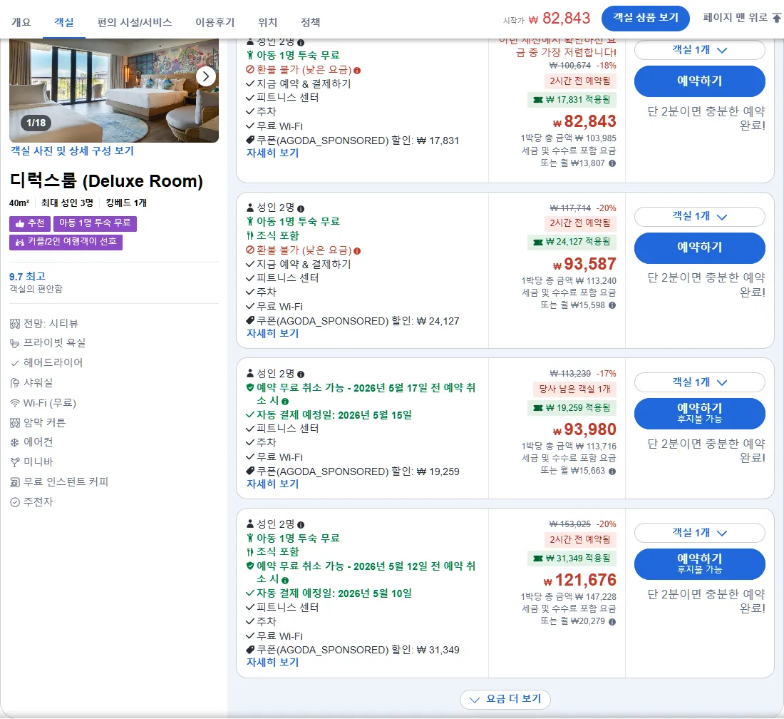The image size is (784, 719).
Task: Open room count dropdown for ₩82,843 rate
Action: pyautogui.click(x=699, y=50)
